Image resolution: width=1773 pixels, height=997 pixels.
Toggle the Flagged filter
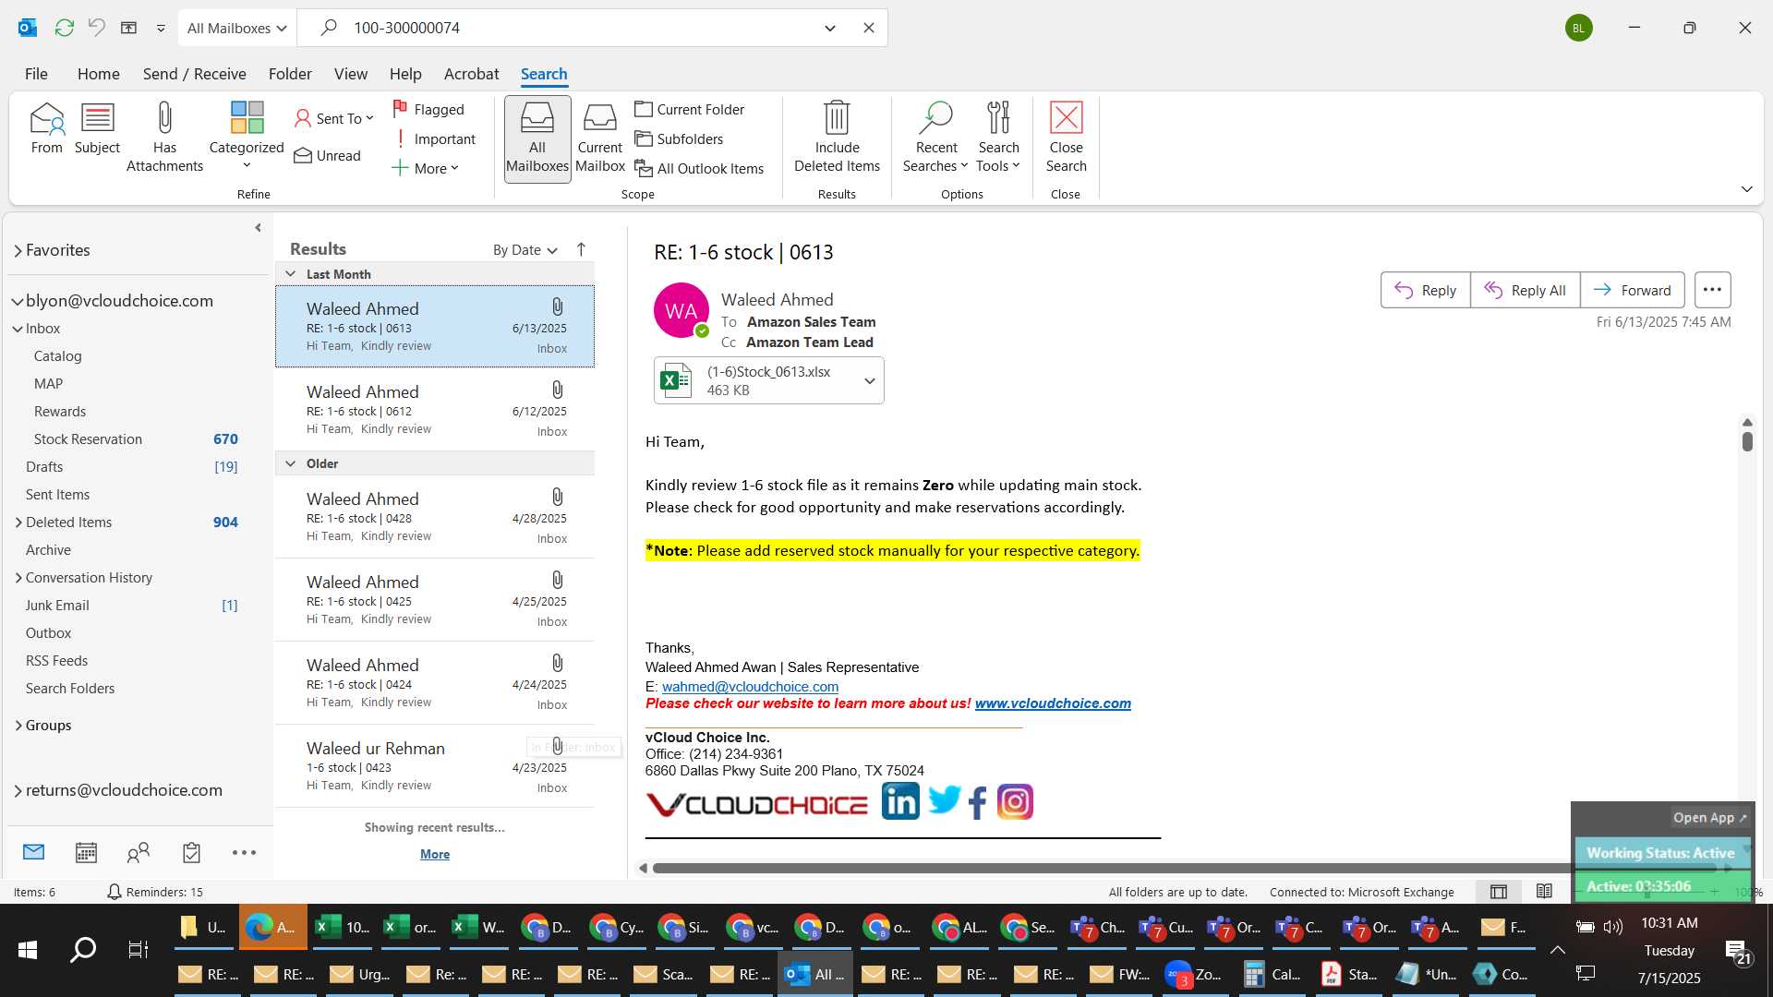[x=428, y=109]
